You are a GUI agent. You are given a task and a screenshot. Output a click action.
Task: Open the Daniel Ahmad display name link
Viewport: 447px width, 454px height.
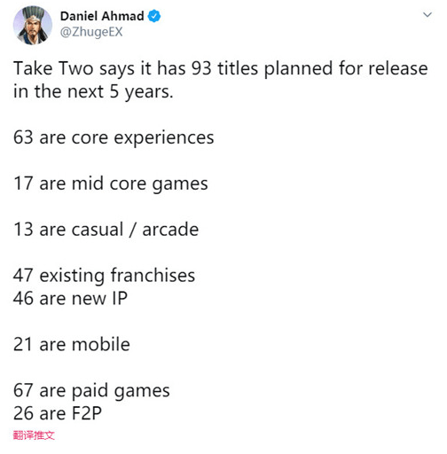[102, 16]
